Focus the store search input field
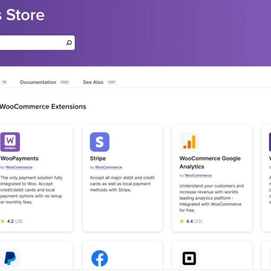This screenshot has width=271, height=271. tap(37, 43)
